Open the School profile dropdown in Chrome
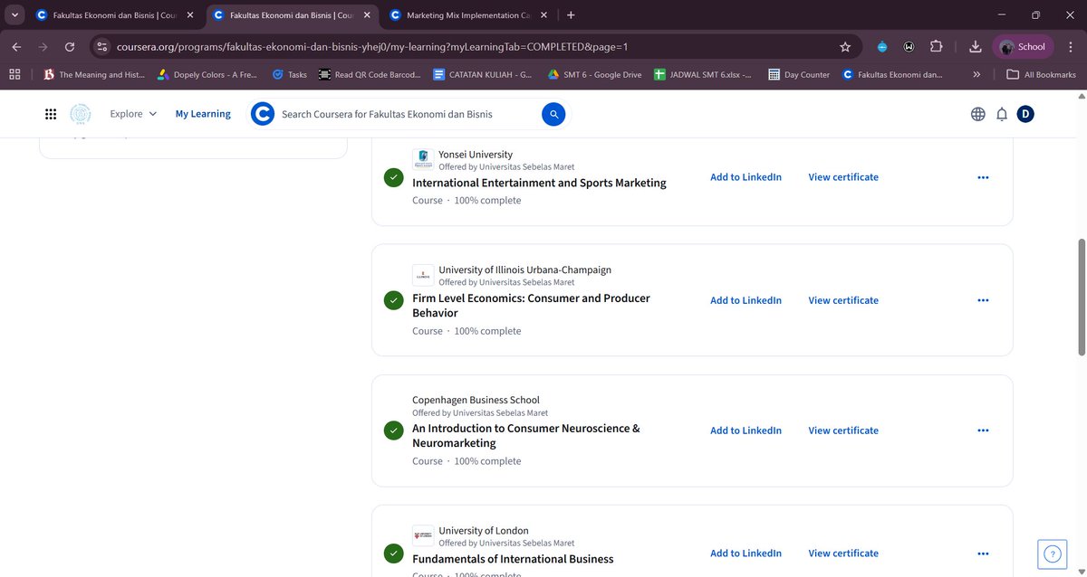The height and width of the screenshot is (577, 1087). pos(1022,47)
